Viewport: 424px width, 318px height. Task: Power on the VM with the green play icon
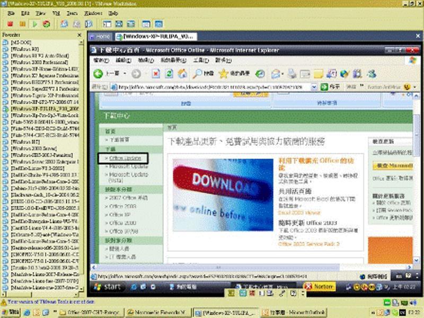click(34, 24)
